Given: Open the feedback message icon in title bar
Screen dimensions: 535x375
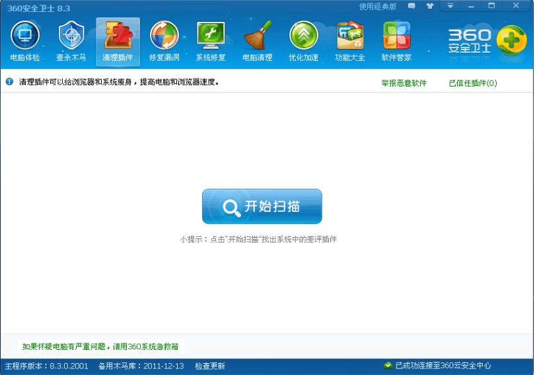Looking at the screenshot, I should (x=411, y=6).
